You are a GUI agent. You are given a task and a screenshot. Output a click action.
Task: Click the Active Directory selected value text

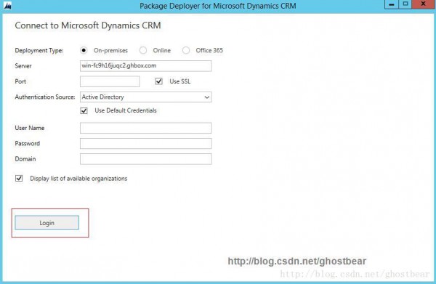[x=103, y=97]
